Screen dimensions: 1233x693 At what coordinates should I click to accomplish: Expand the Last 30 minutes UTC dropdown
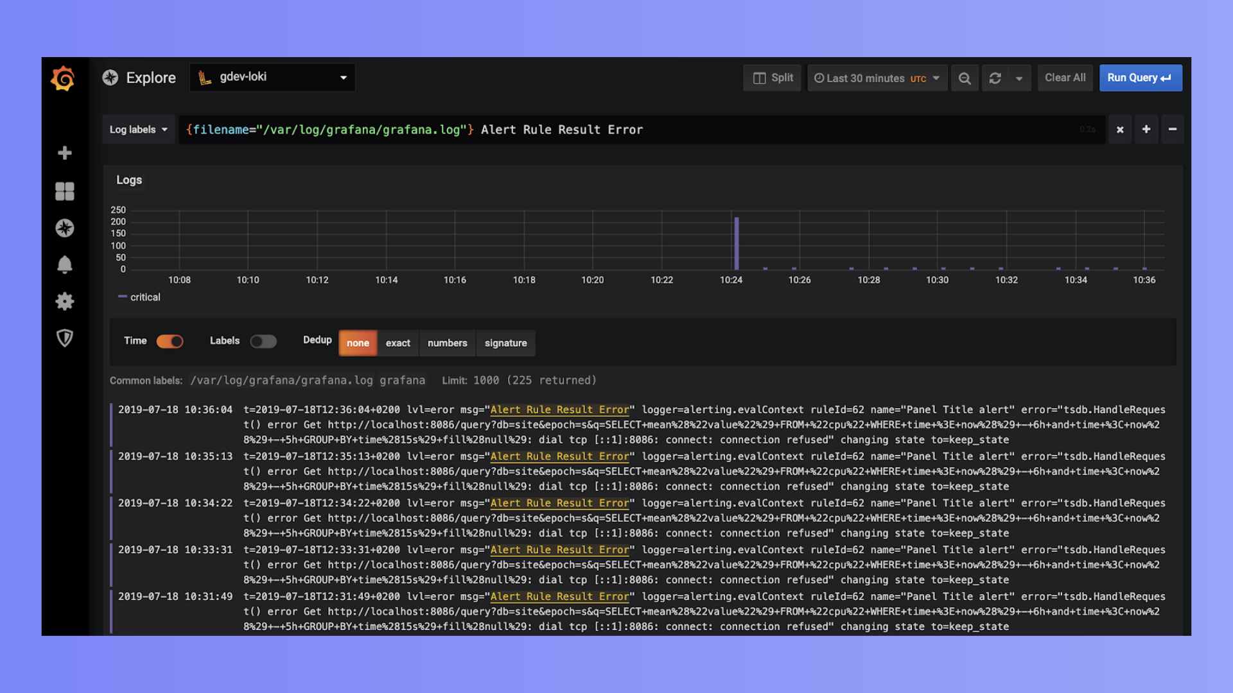877,78
